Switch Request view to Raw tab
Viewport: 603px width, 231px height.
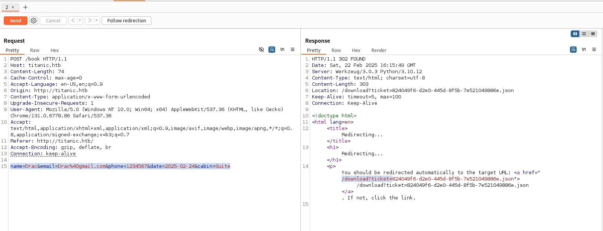coord(35,50)
